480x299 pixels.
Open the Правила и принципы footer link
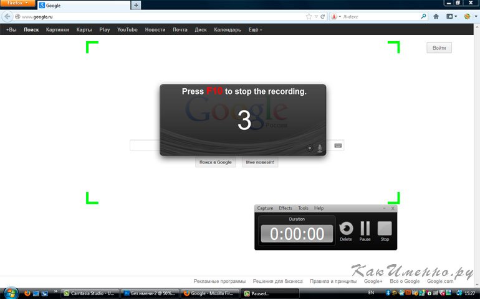(x=333, y=281)
